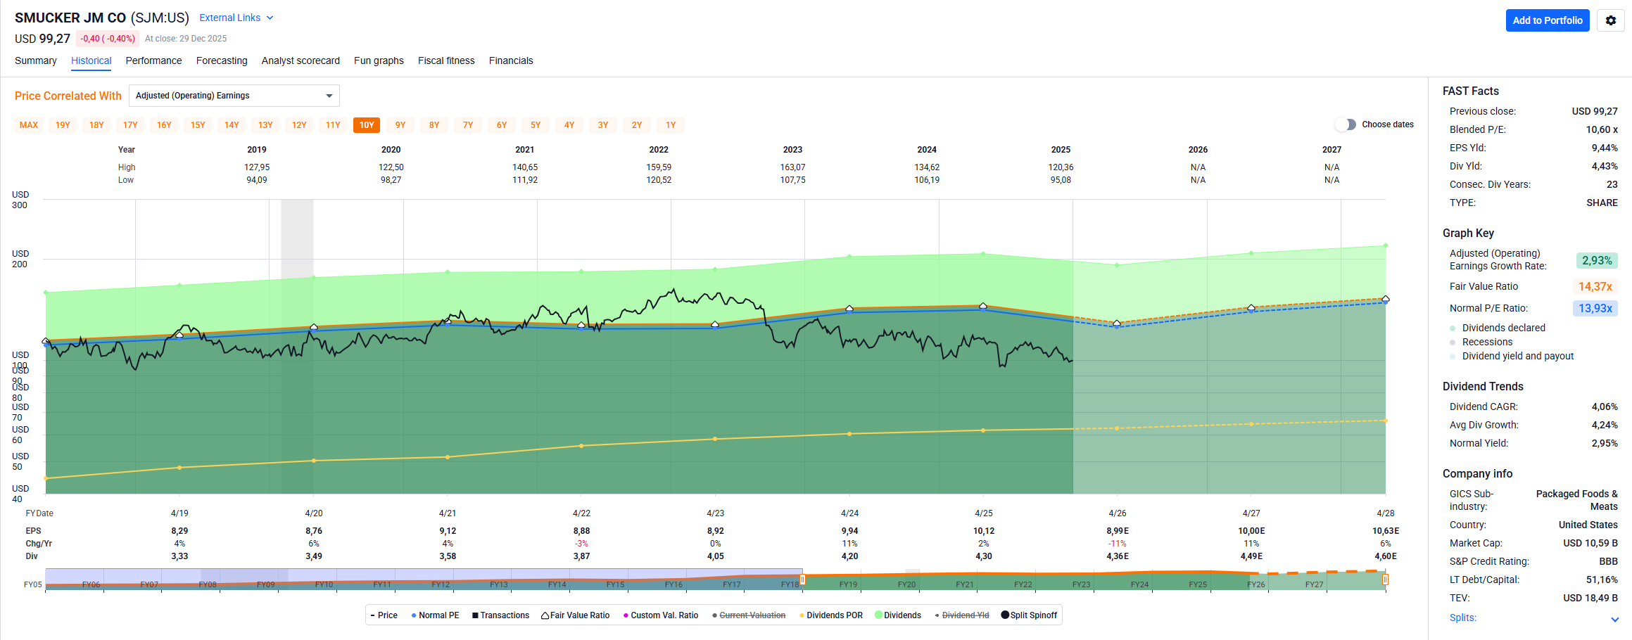The image size is (1632, 640).
Task: Toggle the Choose dates switch
Action: pyautogui.click(x=1345, y=124)
